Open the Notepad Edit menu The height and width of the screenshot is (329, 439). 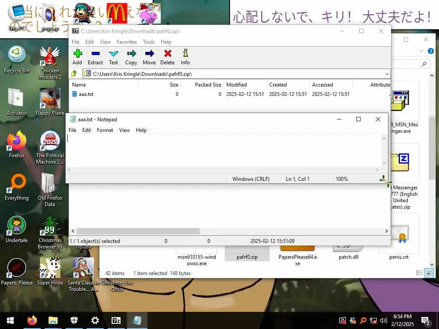[87, 130]
